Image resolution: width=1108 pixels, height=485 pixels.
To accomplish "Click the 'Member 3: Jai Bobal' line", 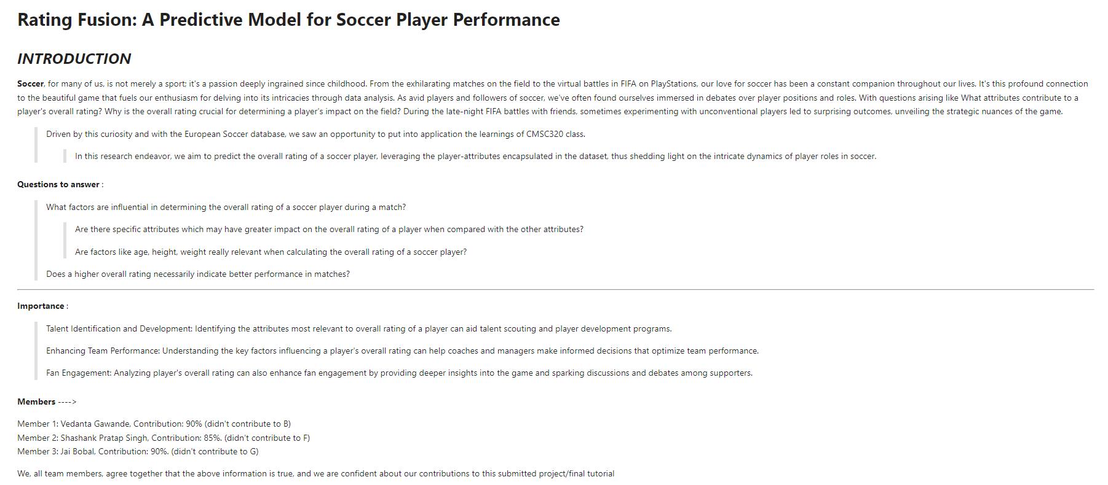I will 138,451.
